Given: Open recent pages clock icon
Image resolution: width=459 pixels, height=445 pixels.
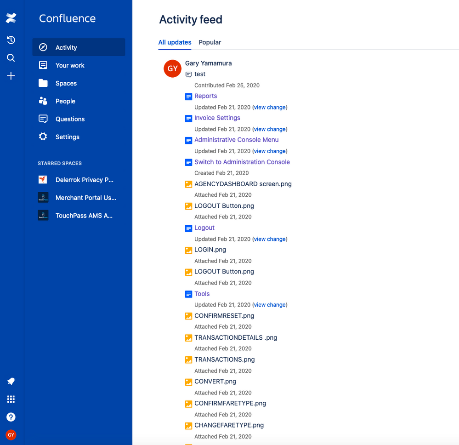Looking at the screenshot, I should click(x=11, y=40).
